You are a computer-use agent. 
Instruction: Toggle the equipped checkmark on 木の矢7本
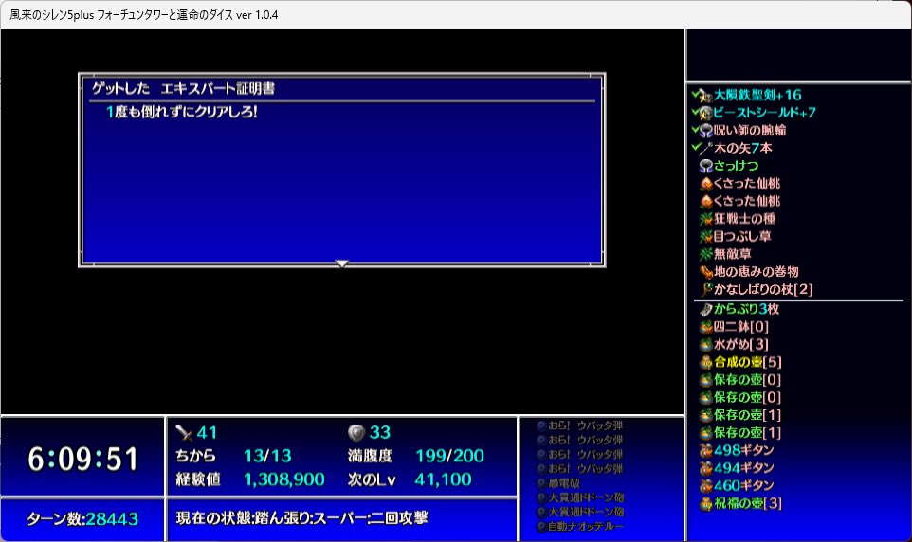click(695, 147)
